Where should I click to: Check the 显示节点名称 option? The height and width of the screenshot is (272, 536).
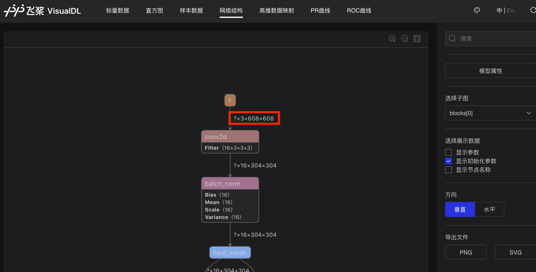pos(448,169)
